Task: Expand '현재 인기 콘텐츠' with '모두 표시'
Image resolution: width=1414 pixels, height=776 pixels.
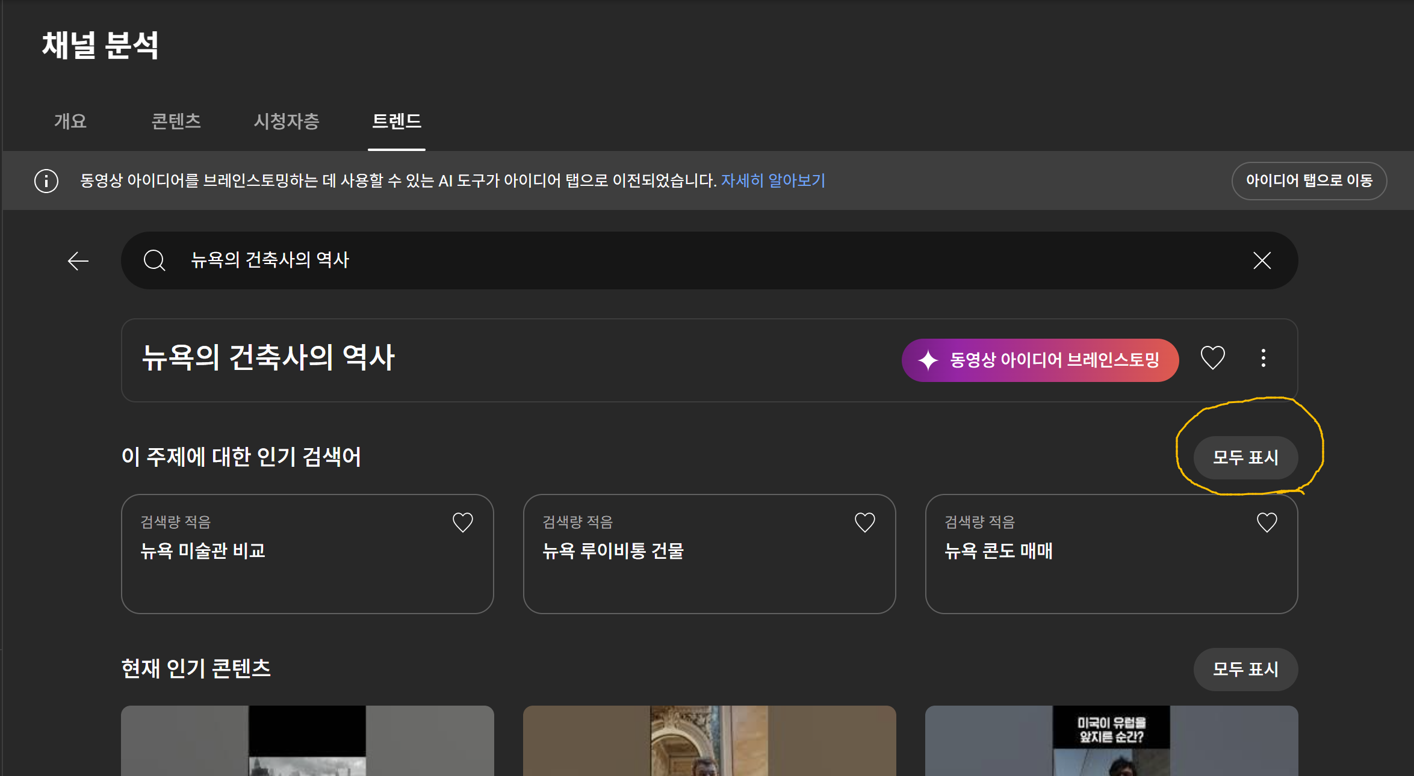Action: coord(1245,670)
